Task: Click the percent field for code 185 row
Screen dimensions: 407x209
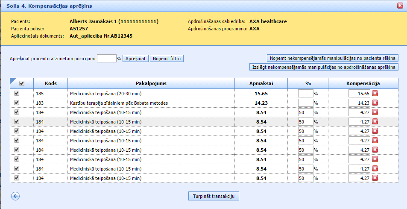Action: (x=305, y=93)
